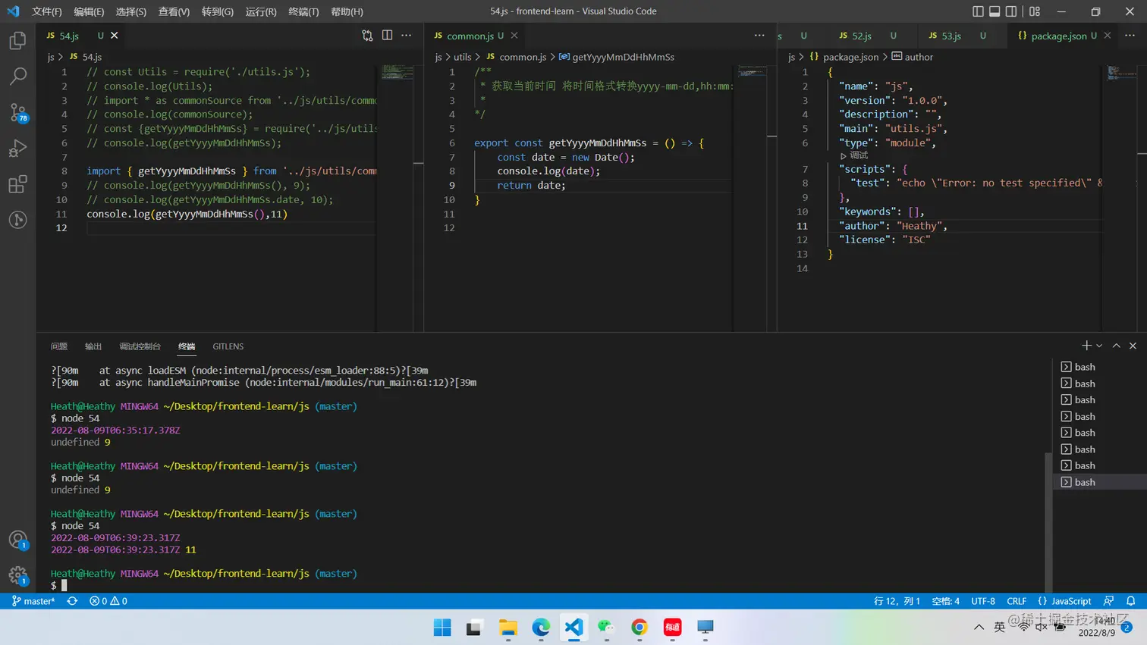This screenshot has height=645, width=1147.
Task: Open the Manage gear settings icon
Action: [x=17, y=575]
